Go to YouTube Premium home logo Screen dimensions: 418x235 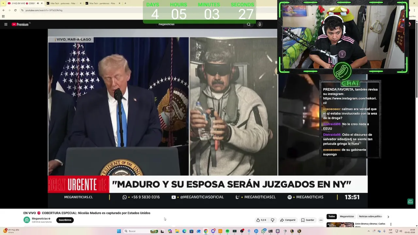coord(21,24)
